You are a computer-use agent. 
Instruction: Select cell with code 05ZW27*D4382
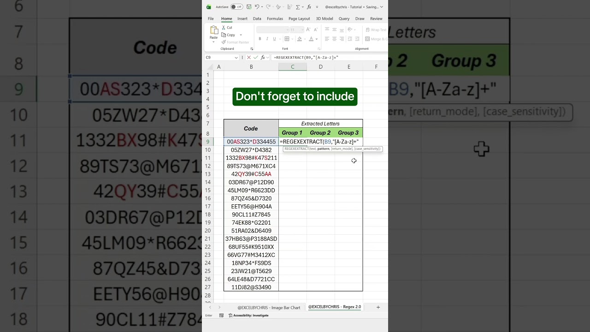tap(251, 150)
